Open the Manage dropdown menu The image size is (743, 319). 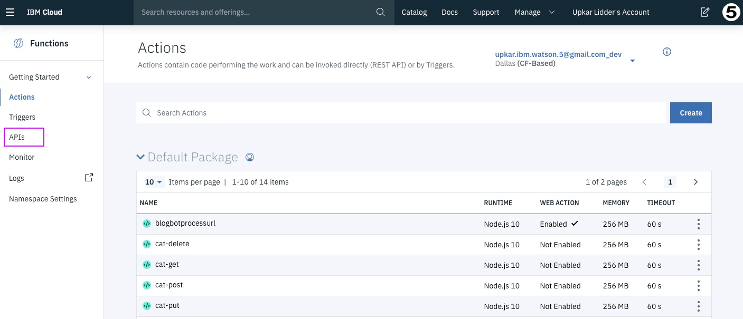(x=535, y=12)
